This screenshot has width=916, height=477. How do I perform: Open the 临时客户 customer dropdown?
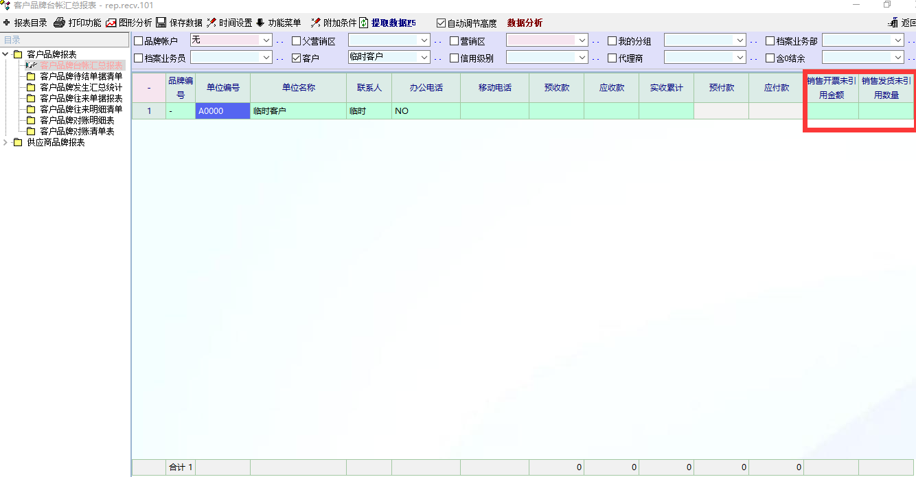[x=424, y=58]
